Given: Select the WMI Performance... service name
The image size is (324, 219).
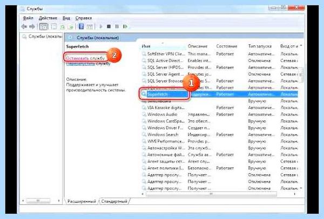Looking at the screenshot, I should tap(166, 141).
